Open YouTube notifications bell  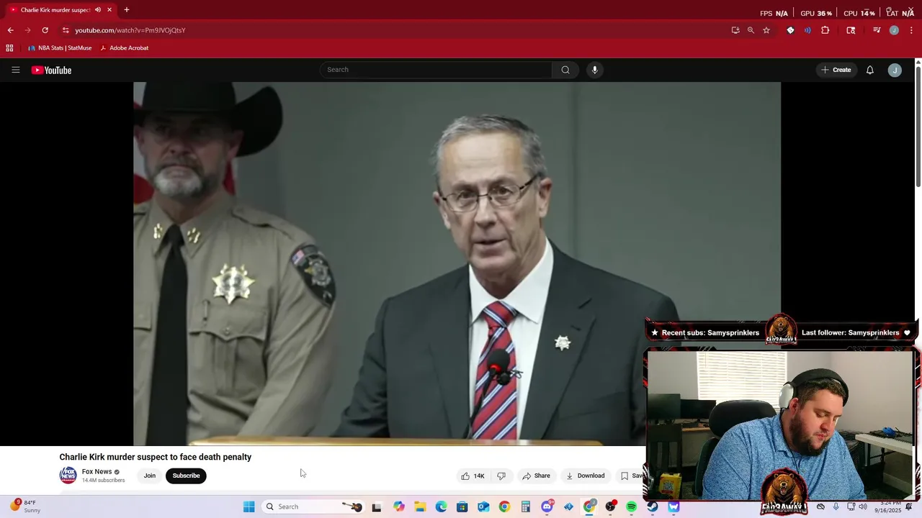coord(870,70)
